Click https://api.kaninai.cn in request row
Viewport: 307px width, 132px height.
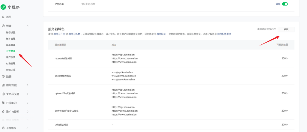coord(123,55)
